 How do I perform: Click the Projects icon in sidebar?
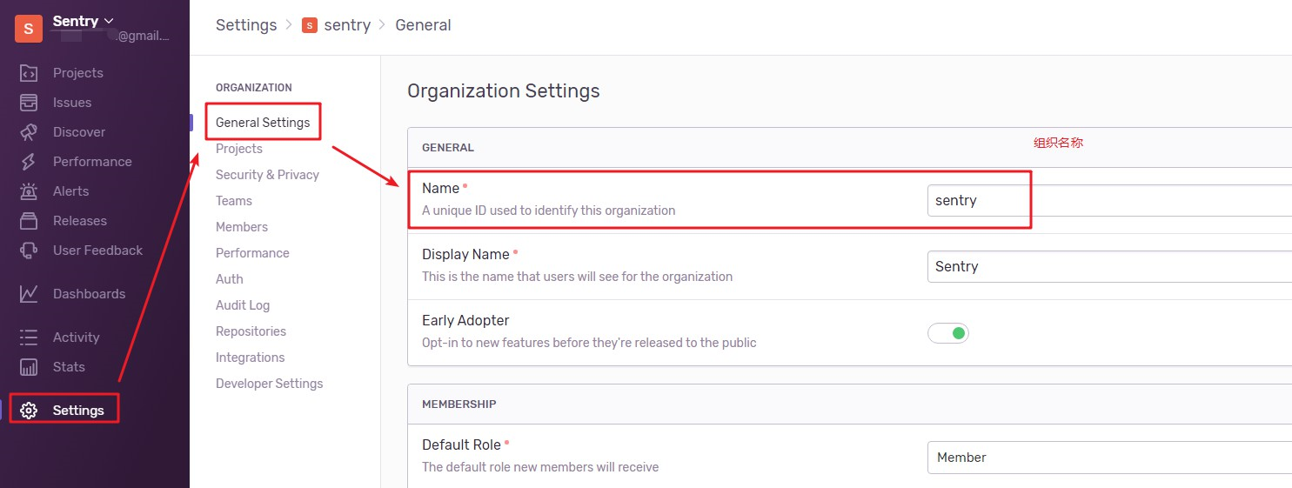click(x=29, y=73)
